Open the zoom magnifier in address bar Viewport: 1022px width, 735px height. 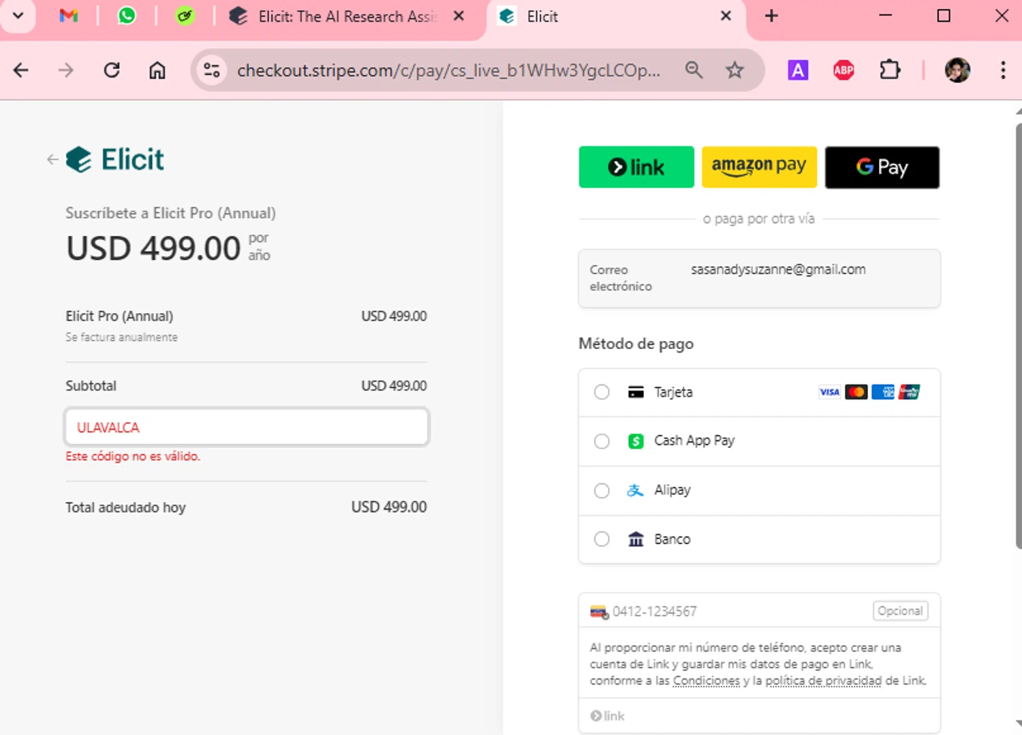tap(694, 70)
